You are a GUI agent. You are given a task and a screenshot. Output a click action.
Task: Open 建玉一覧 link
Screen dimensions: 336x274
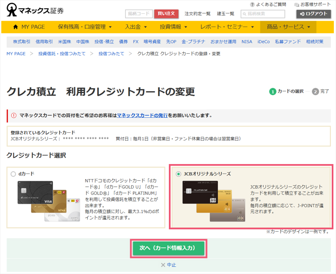(x=226, y=14)
